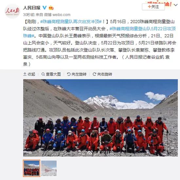Image resolution: width=180 pixels, height=180 pixels.
Task: Follow the account with +关注 button
Action: click(153, 7)
